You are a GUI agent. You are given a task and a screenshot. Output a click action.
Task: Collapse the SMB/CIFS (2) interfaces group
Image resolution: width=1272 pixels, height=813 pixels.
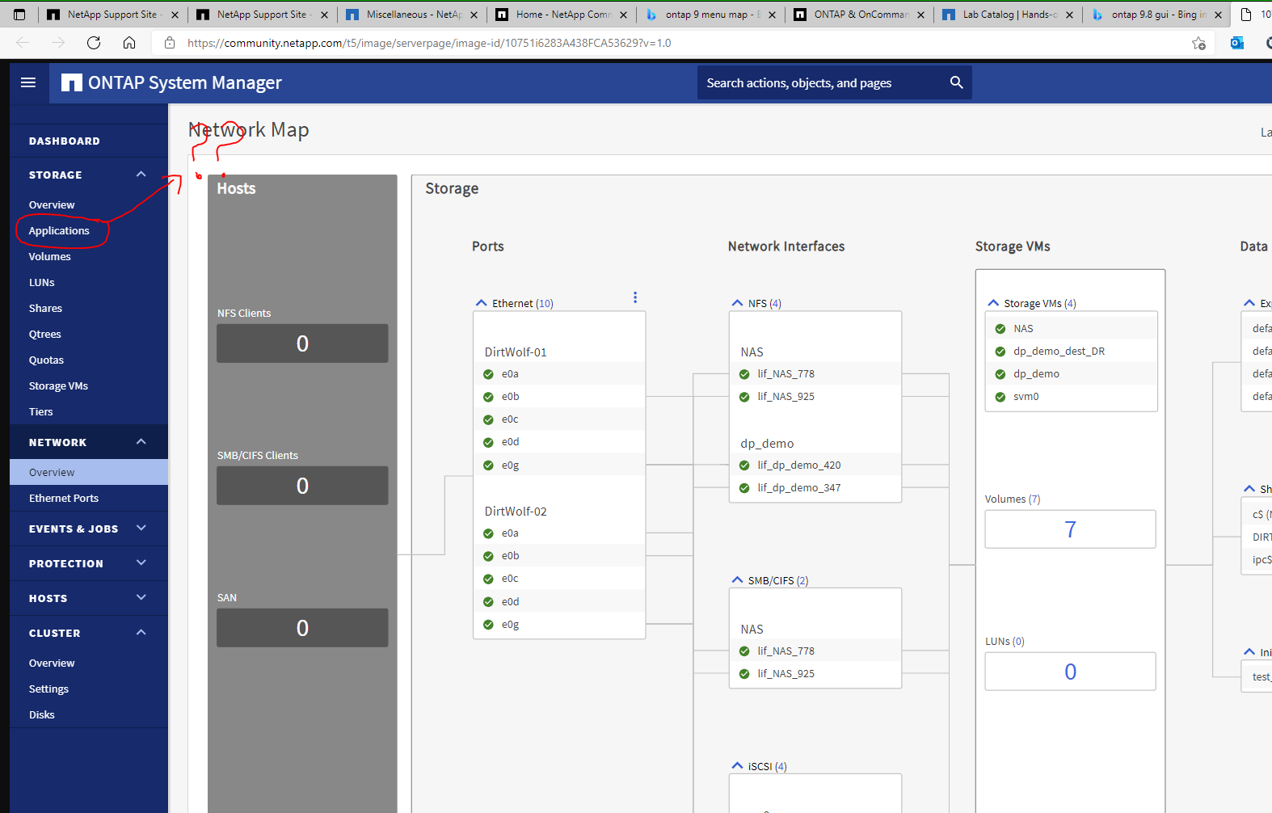(x=737, y=580)
